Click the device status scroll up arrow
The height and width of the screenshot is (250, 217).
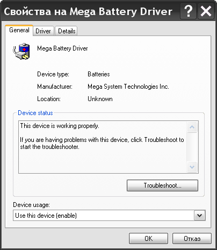[192, 127]
